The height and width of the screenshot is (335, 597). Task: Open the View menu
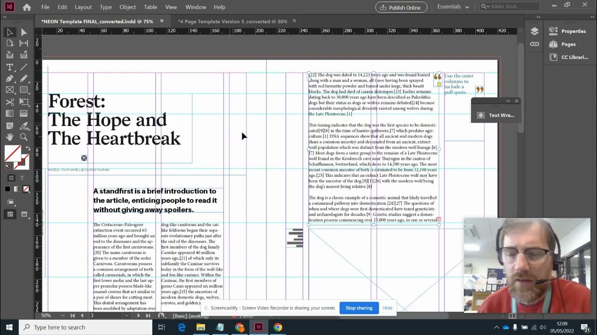[171, 7]
